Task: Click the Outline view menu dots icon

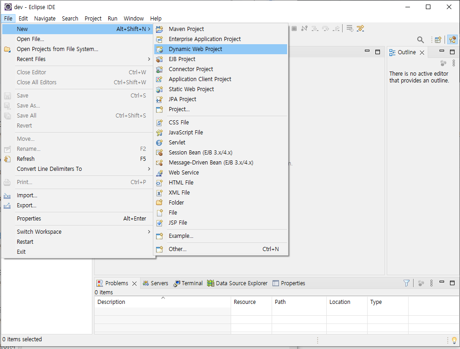Action: tap(454, 63)
